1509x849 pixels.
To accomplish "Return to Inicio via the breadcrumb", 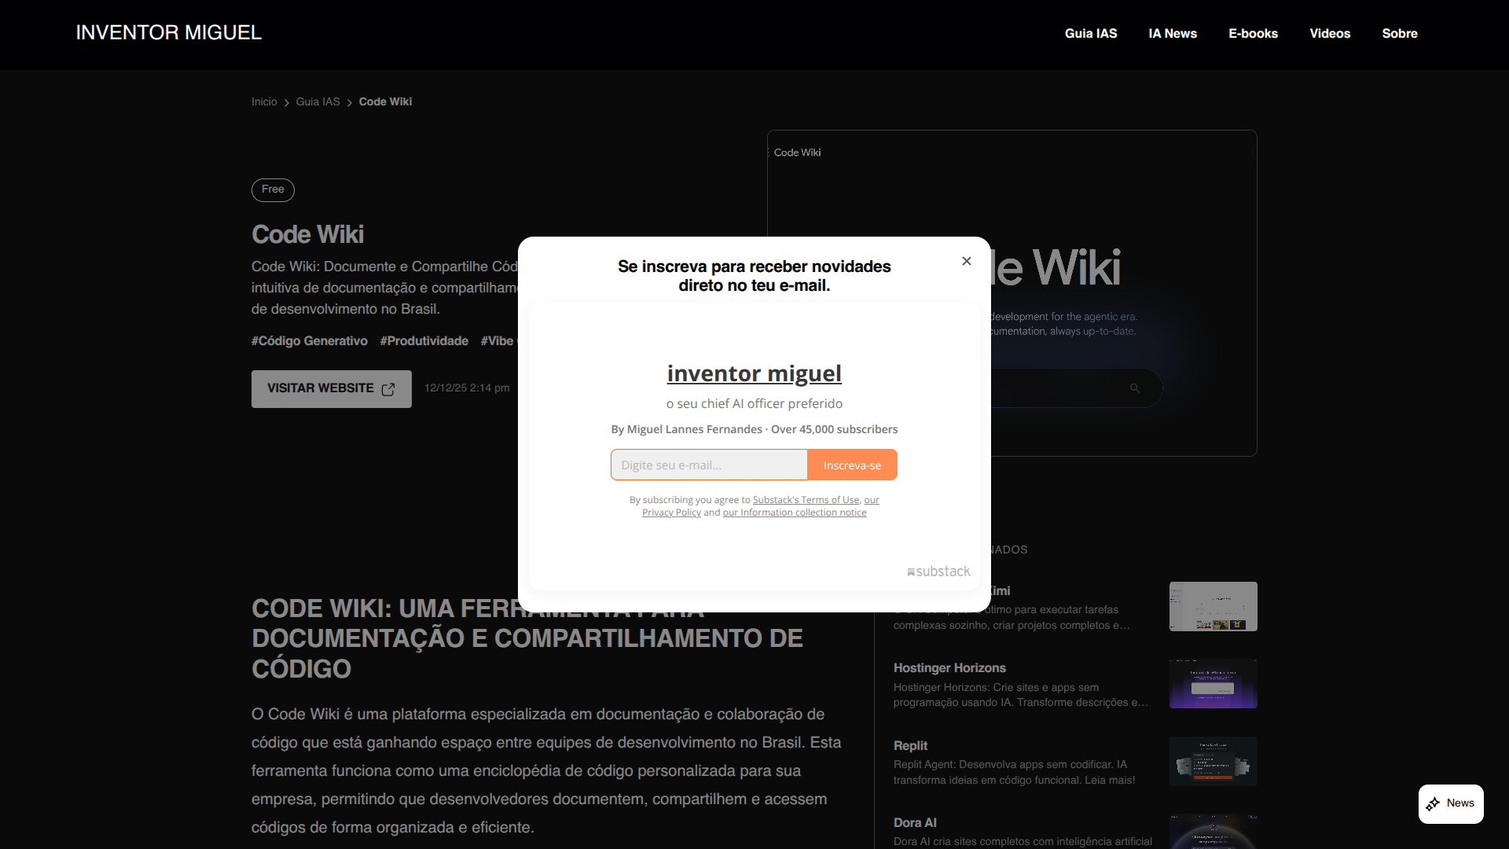I will 263,101.
